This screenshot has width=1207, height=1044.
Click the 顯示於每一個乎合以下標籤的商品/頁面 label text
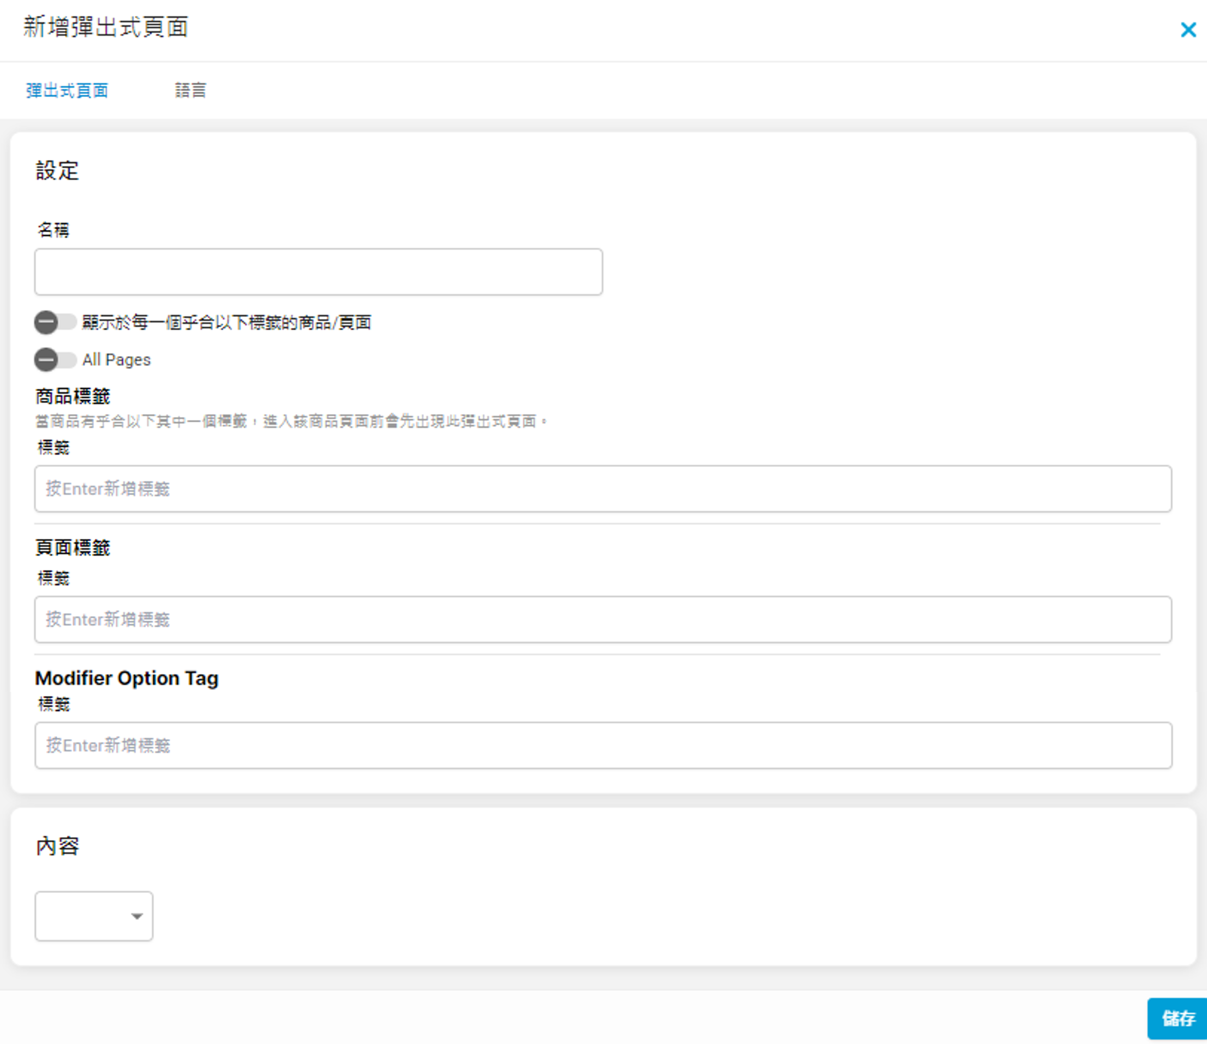tap(226, 323)
